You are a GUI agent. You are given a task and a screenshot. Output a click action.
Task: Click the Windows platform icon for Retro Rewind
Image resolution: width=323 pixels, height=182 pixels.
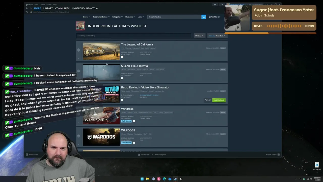[122, 100]
